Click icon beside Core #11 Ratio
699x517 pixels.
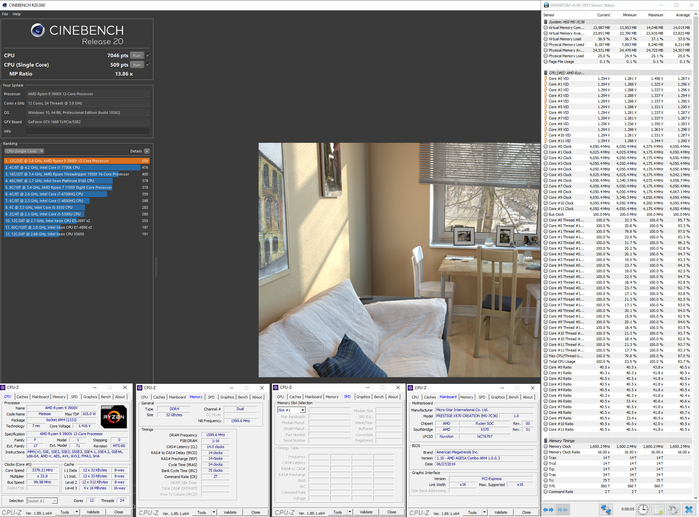click(546, 429)
